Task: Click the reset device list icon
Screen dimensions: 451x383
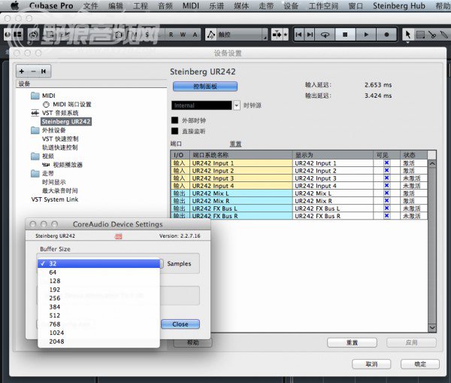Action: click(x=44, y=71)
